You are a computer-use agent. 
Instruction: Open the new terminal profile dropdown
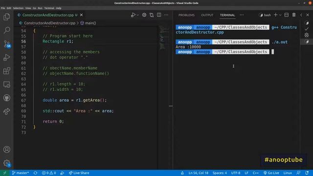280,15
